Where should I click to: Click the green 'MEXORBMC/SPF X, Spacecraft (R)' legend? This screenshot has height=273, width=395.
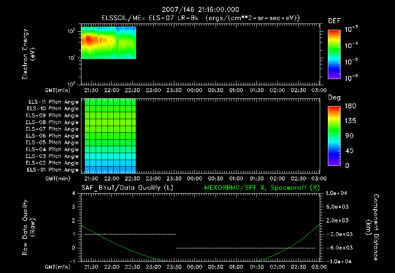point(262,188)
